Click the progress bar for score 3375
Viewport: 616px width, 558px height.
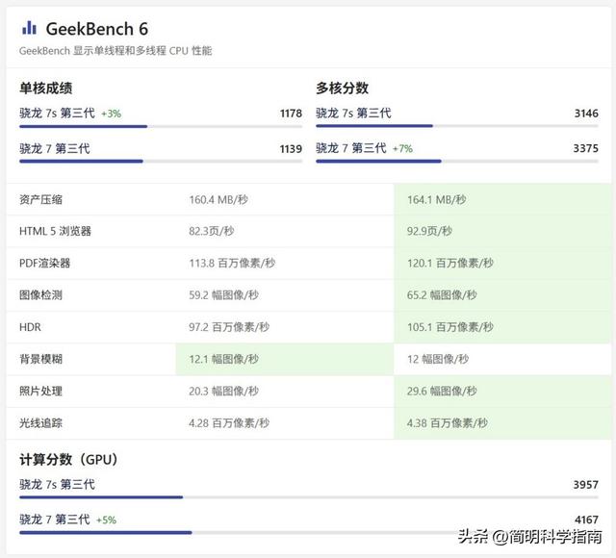(457, 161)
